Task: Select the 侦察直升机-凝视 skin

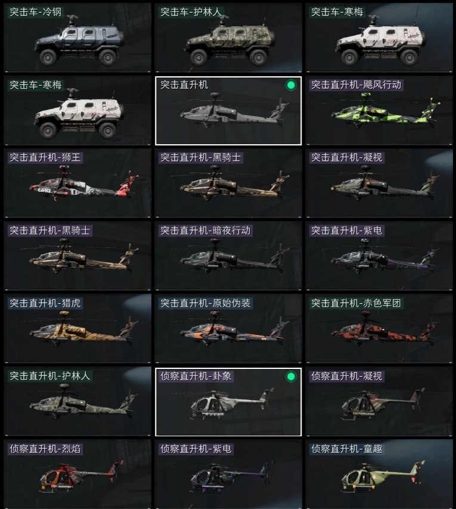Action: [379, 402]
